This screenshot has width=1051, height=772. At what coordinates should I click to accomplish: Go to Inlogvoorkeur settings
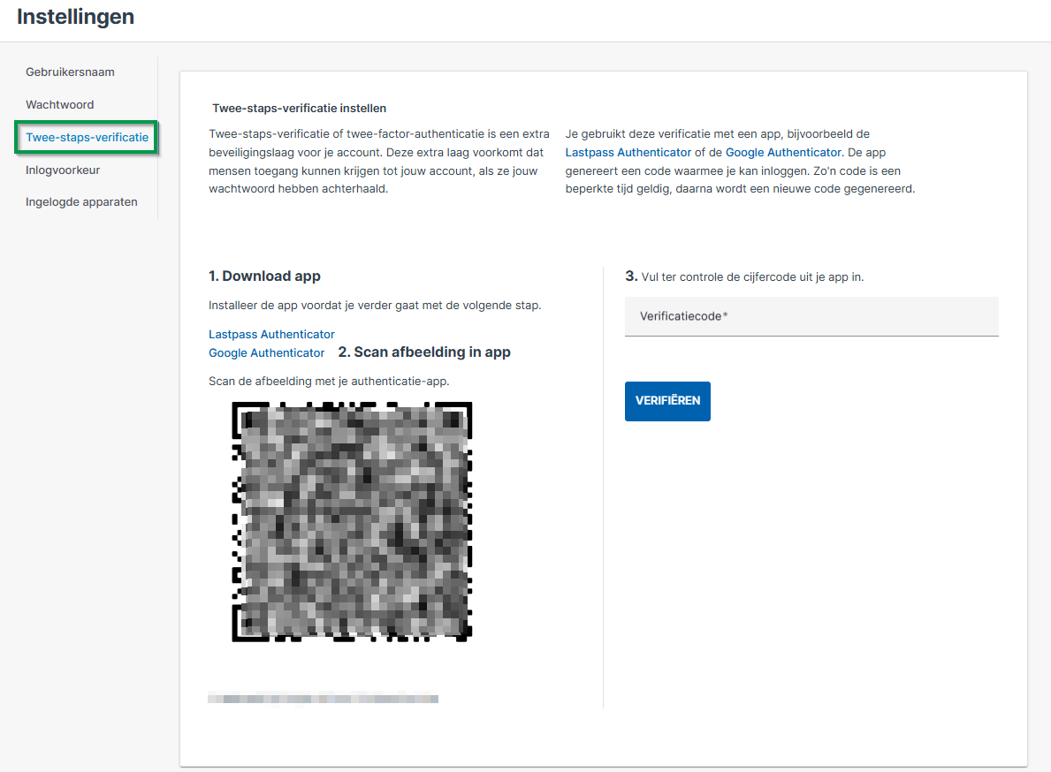coord(63,170)
